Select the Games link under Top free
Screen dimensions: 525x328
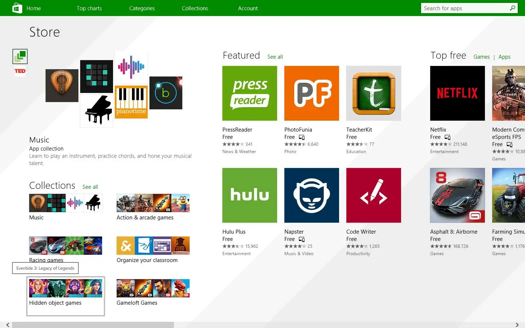tap(482, 57)
